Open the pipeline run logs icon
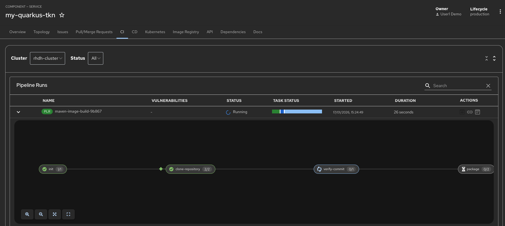 (x=478, y=112)
